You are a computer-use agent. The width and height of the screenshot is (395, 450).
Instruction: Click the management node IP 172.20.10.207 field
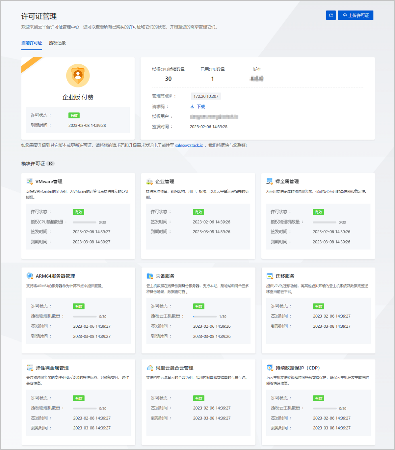pos(206,96)
